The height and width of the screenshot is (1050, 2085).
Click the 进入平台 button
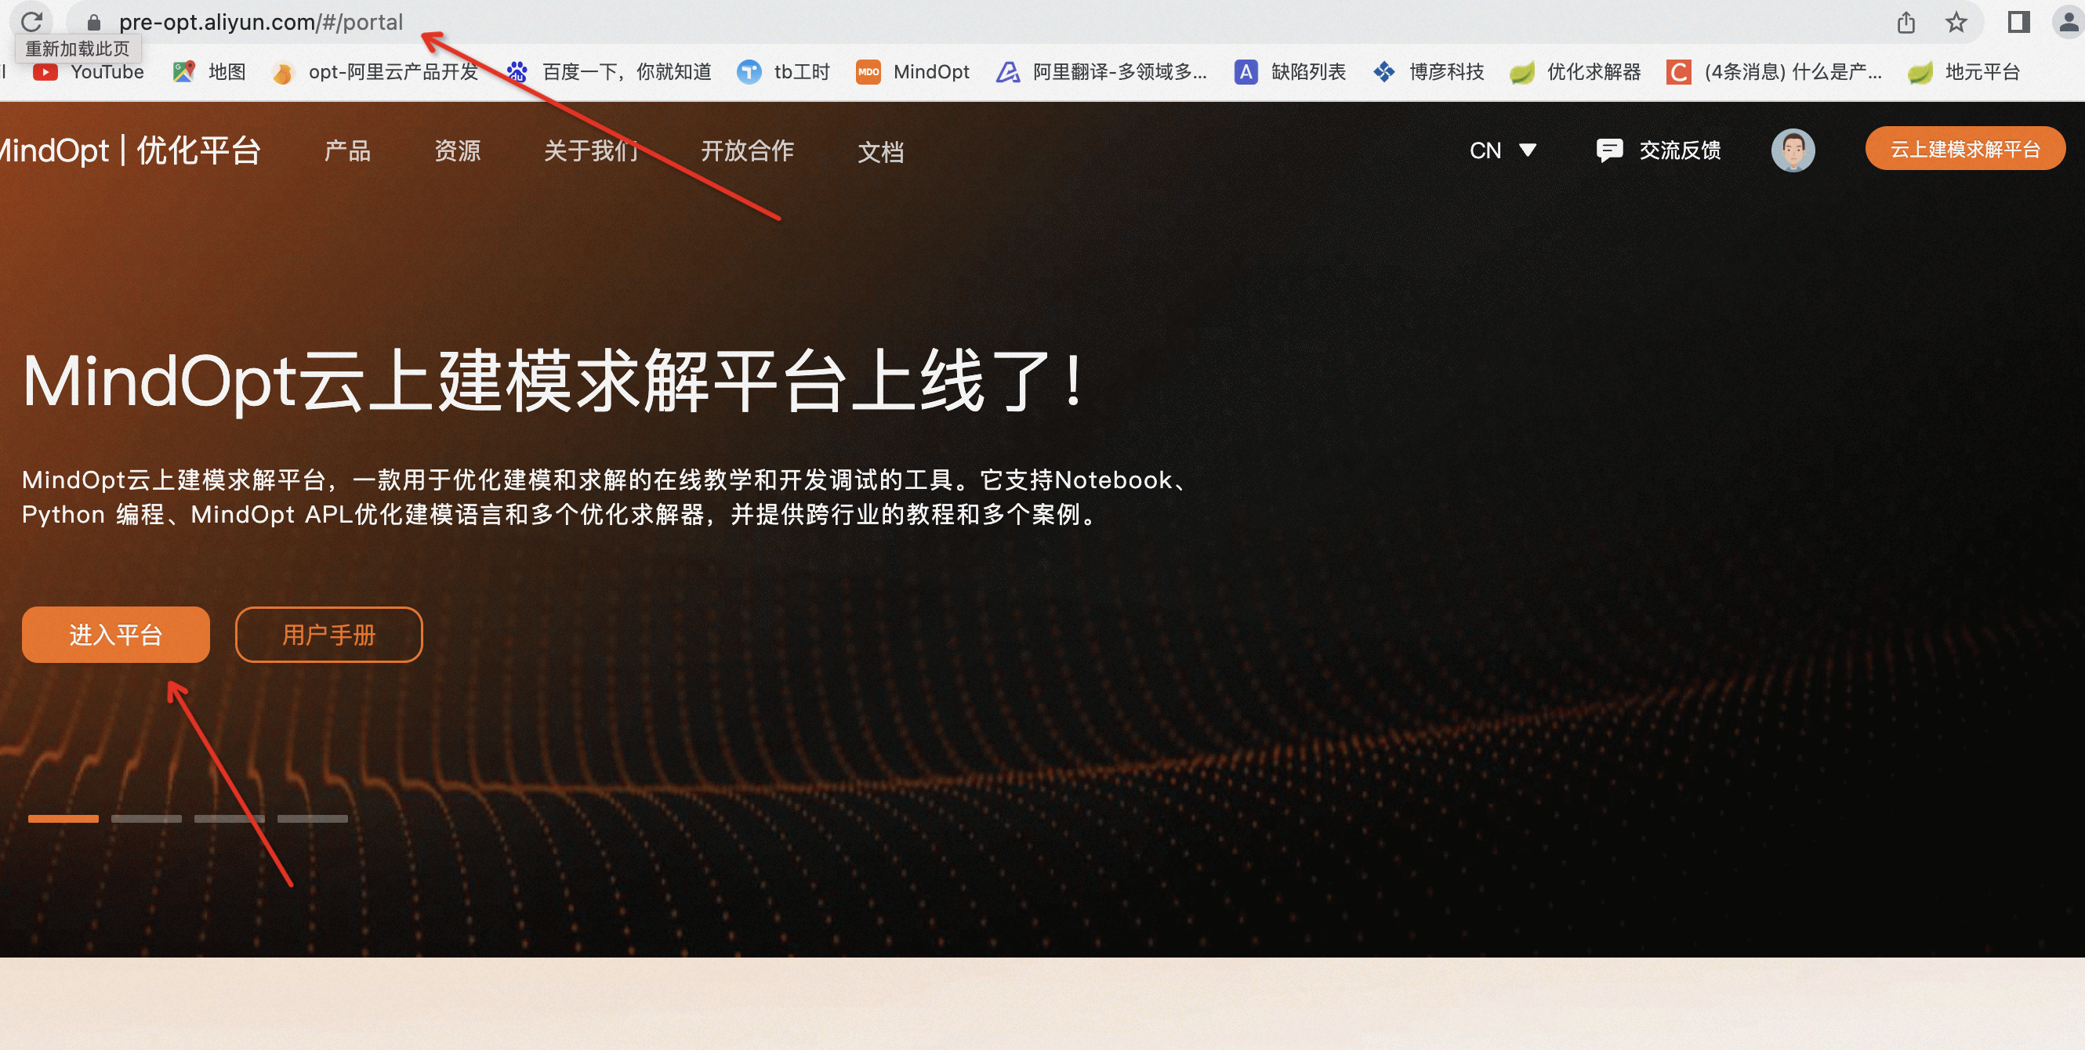(116, 634)
